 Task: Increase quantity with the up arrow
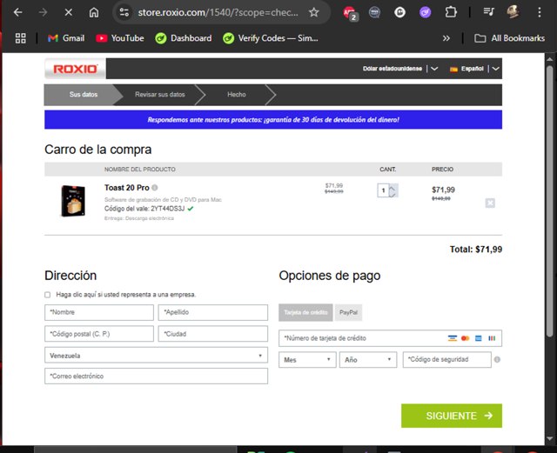pos(393,187)
